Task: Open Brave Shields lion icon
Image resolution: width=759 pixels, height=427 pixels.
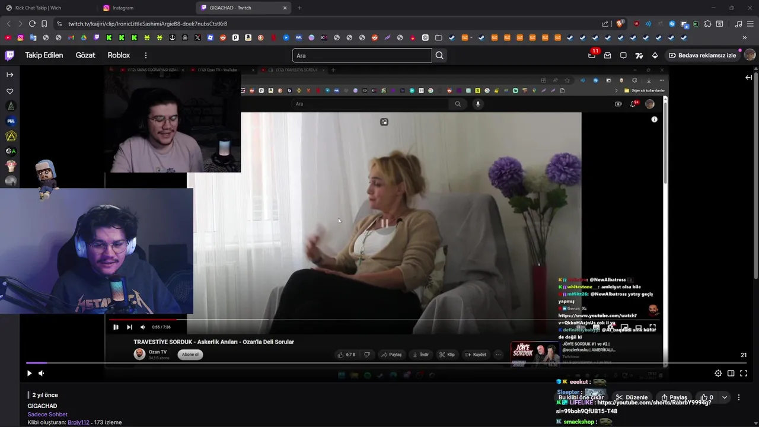Action: (619, 24)
